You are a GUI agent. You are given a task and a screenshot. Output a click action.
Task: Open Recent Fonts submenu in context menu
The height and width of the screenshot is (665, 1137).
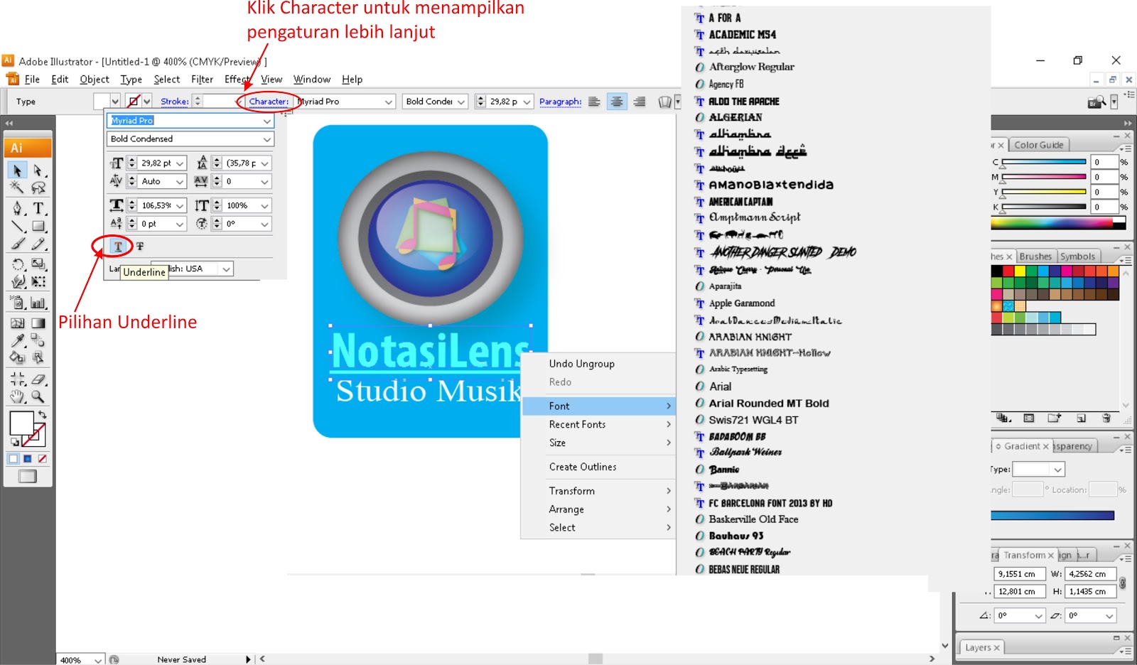click(599, 424)
